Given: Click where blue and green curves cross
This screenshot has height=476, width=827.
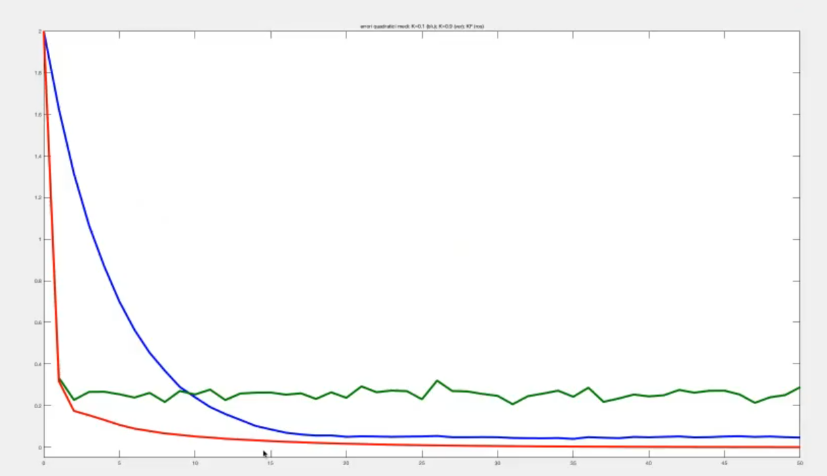Looking at the screenshot, I should [x=188, y=391].
